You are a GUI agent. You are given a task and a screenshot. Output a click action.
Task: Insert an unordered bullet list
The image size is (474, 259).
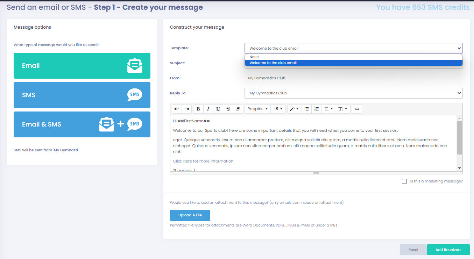click(x=306, y=109)
